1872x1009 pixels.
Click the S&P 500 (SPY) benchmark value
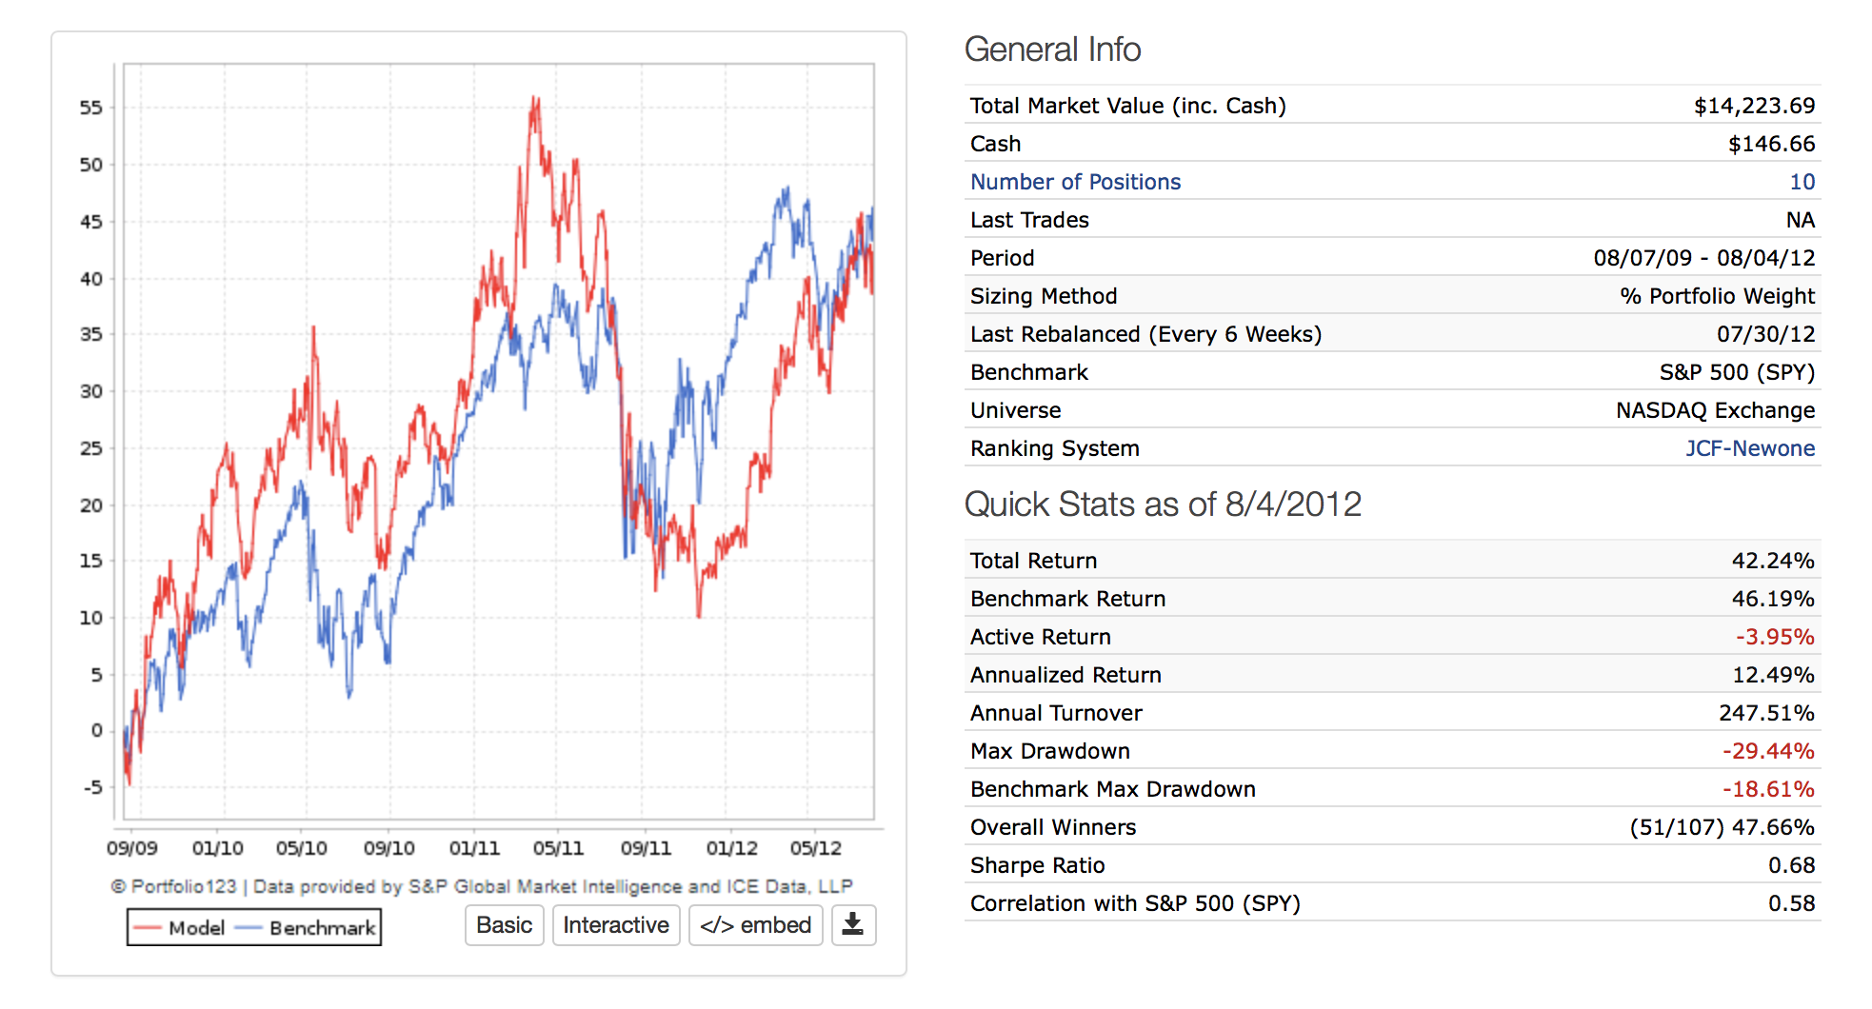pos(1736,372)
